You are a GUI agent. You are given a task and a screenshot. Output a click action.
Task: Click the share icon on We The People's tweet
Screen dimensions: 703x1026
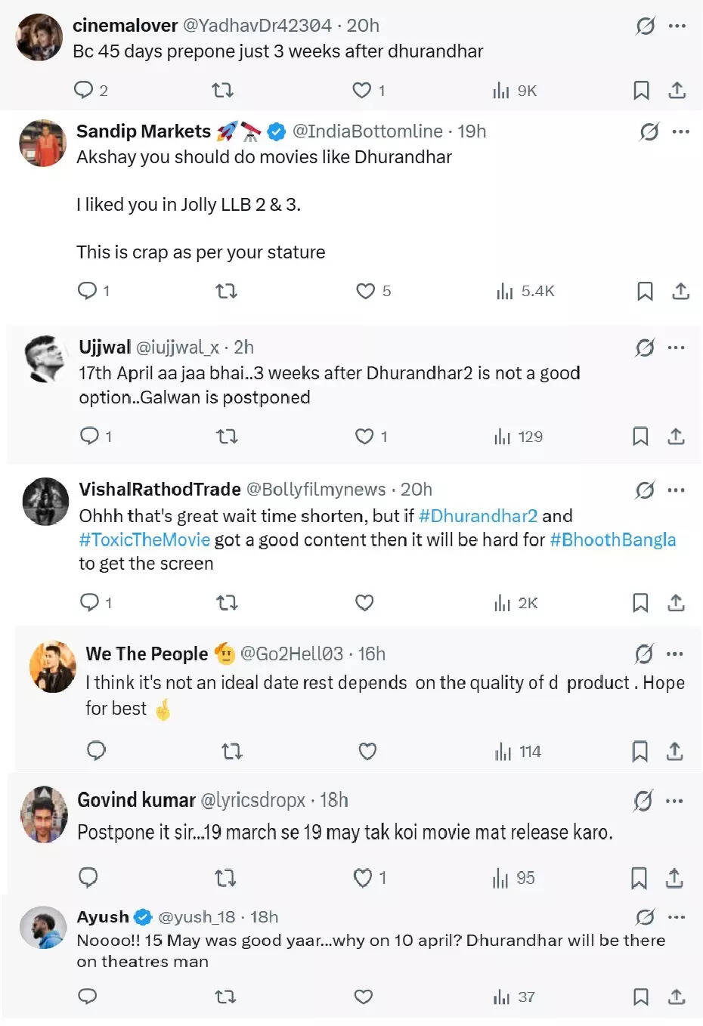[674, 752]
